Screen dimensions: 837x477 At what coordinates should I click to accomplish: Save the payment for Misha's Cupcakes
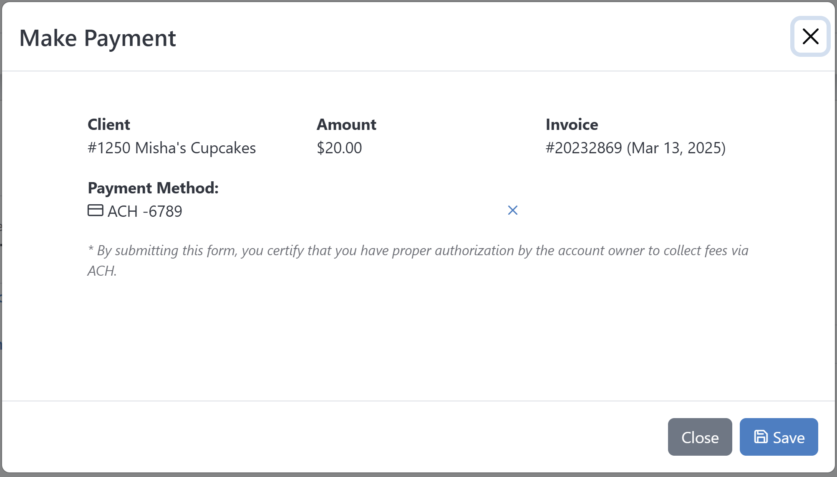coord(779,437)
